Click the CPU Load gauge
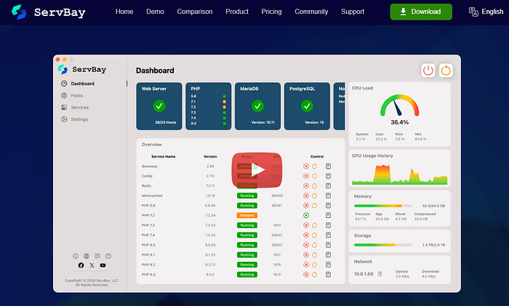The width and height of the screenshot is (509, 306). 400,105
